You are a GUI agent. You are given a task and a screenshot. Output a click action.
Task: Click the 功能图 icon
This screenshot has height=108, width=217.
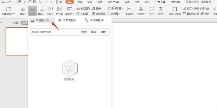coord(69,9)
